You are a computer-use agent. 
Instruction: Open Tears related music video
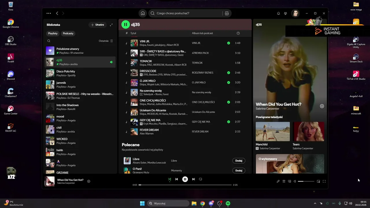pos(308,131)
